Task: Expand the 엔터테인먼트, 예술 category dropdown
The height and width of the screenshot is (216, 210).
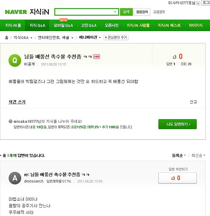Action: [72, 38]
